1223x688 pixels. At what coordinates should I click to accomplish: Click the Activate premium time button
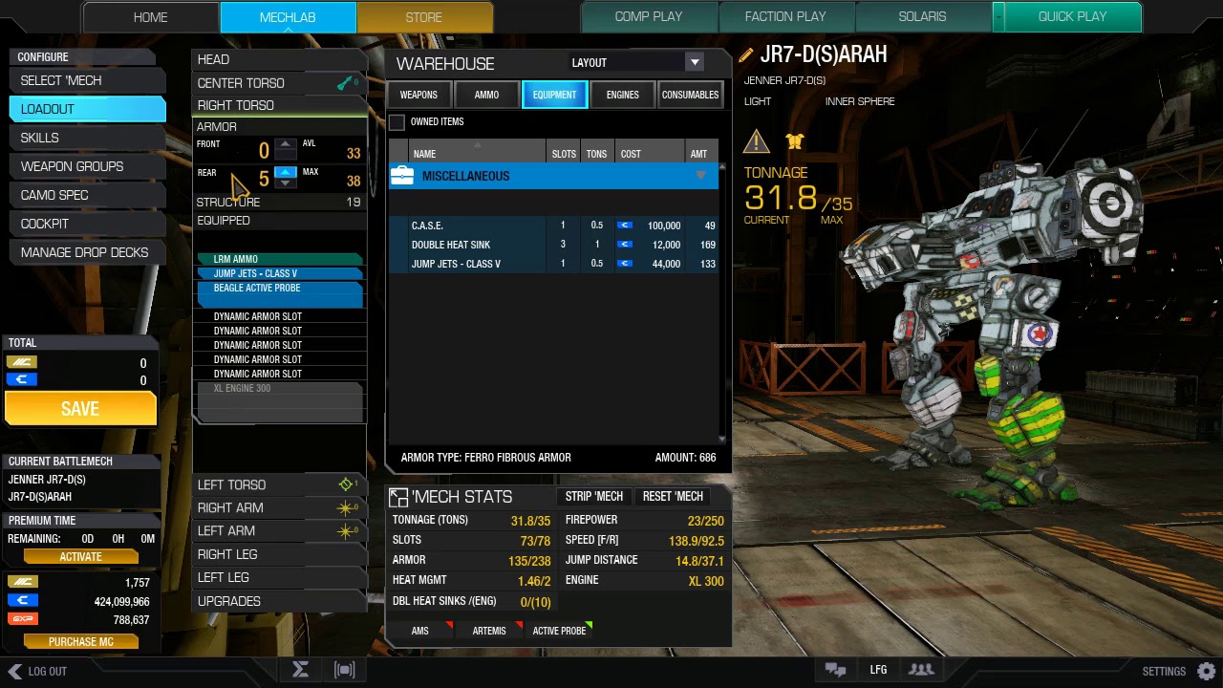coord(80,557)
